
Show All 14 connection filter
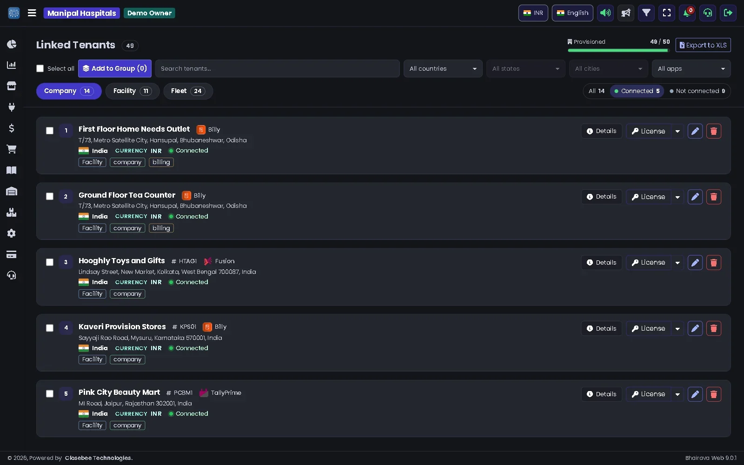point(597,91)
